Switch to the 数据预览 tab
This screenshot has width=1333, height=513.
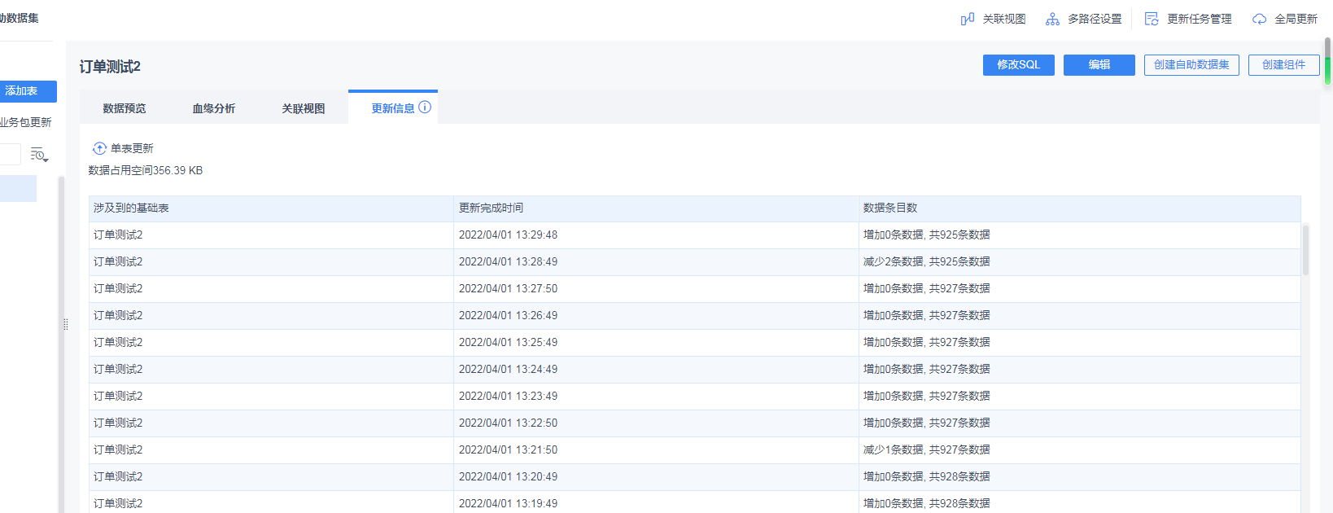125,108
